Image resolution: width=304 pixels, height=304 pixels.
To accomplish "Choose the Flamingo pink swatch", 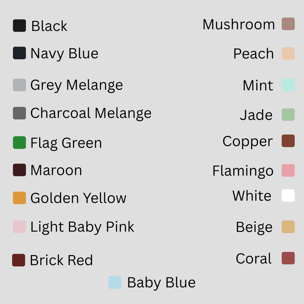I will (288, 170).
